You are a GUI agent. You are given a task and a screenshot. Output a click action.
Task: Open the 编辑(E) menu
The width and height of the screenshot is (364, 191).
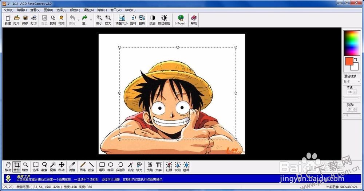21,10
